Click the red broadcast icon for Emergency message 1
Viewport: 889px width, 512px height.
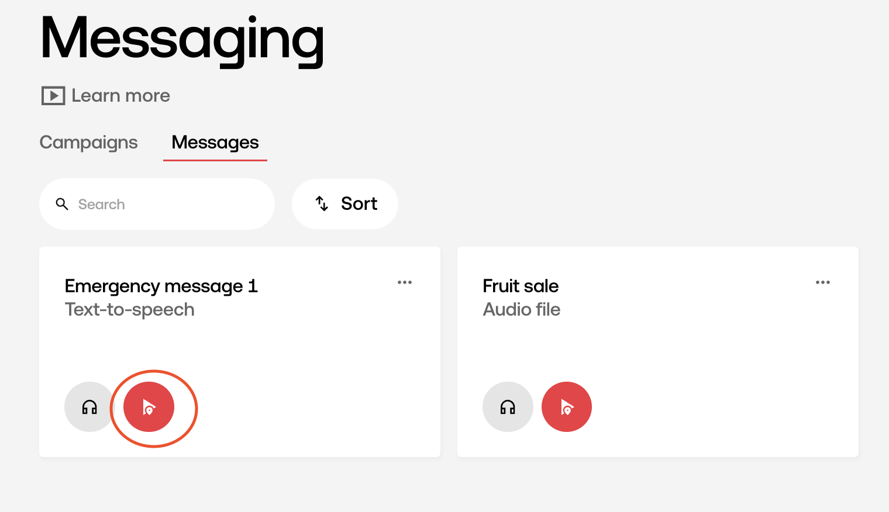pyautogui.click(x=149, y=407)
